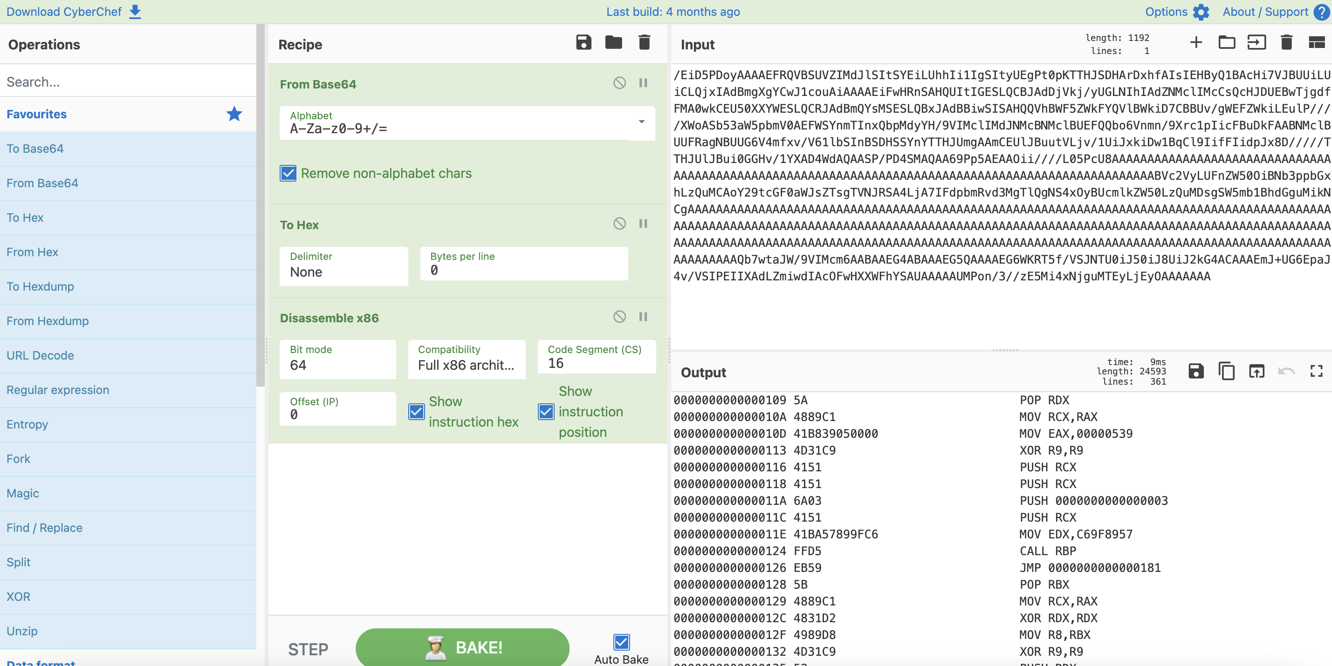This screenshot has height=666, width=1332.
Task: Click the Last build notice
Action: (673, 11)
